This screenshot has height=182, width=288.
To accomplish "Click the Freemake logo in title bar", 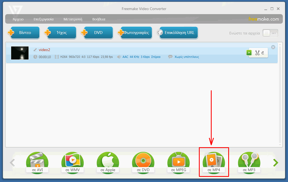I will coord(15,11).
